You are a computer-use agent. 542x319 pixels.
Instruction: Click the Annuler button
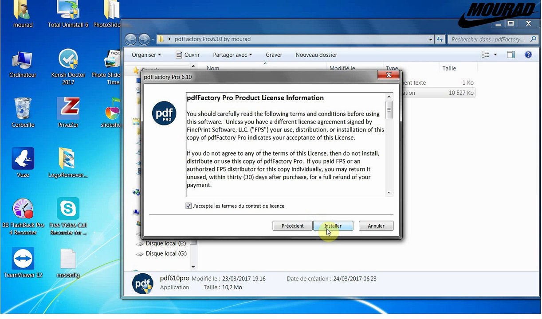[376, 226]
